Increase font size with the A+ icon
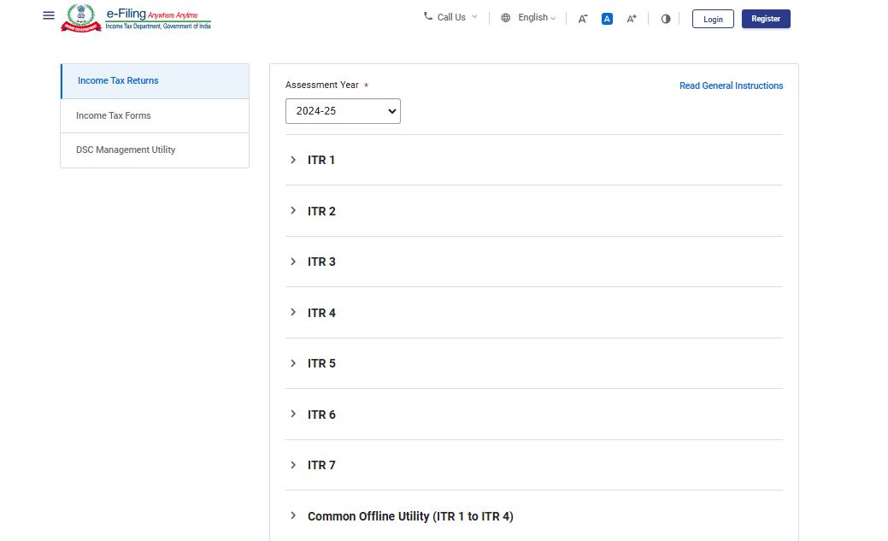Screen dimensions: 888x541 point(632,19)
